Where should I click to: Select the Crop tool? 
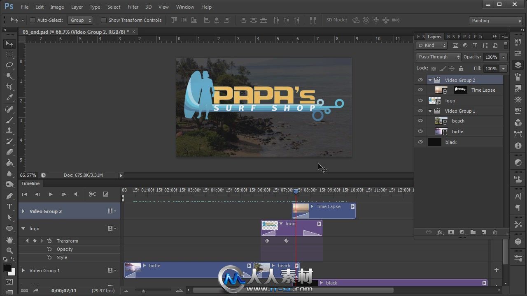pyautogui.click(x=9, y=86)
